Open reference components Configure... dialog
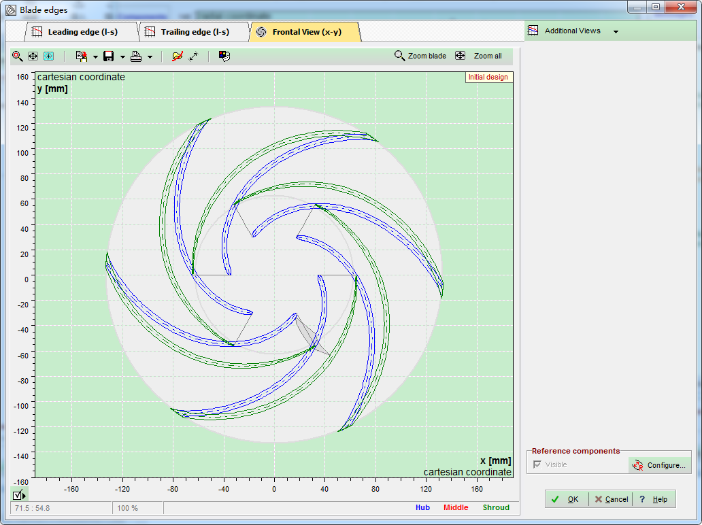Viewport: 702px width, 525px height. pos(659,465)
